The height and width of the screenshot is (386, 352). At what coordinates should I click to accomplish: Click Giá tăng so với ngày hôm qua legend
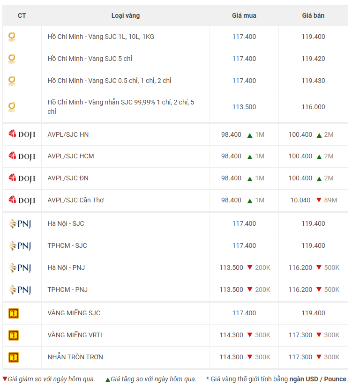pos(153,379)
